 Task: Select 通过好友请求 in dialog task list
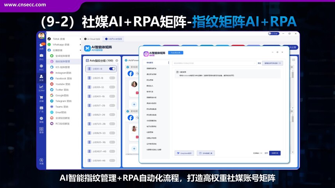coord(152,74)
